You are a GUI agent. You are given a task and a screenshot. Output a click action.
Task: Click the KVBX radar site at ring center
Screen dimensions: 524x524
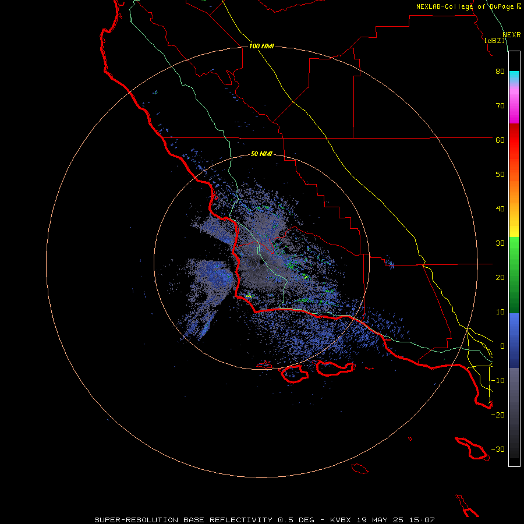click(x=261, y=262)
